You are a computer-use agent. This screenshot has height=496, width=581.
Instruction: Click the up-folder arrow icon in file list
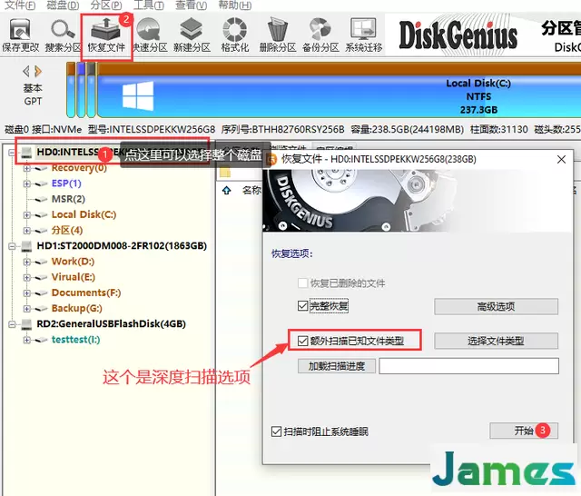coord(226,191)
